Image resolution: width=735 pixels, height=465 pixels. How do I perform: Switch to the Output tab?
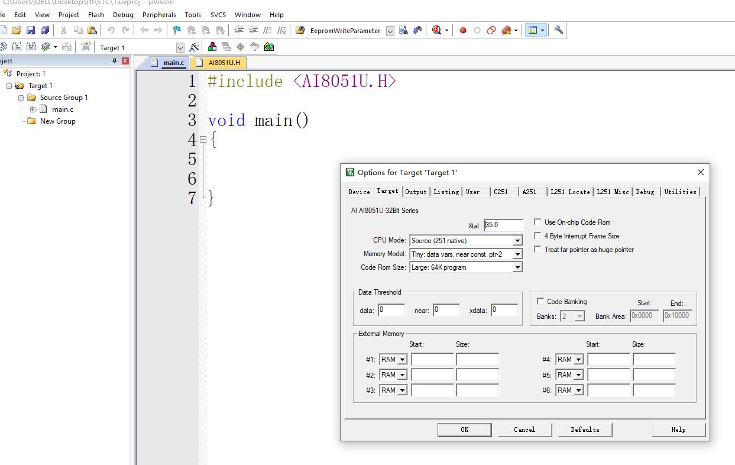(416, 192)
